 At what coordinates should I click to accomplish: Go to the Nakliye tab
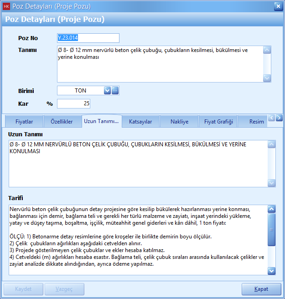179,122
